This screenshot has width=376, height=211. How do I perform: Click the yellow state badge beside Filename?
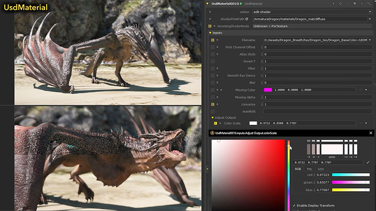coord(213,40)
